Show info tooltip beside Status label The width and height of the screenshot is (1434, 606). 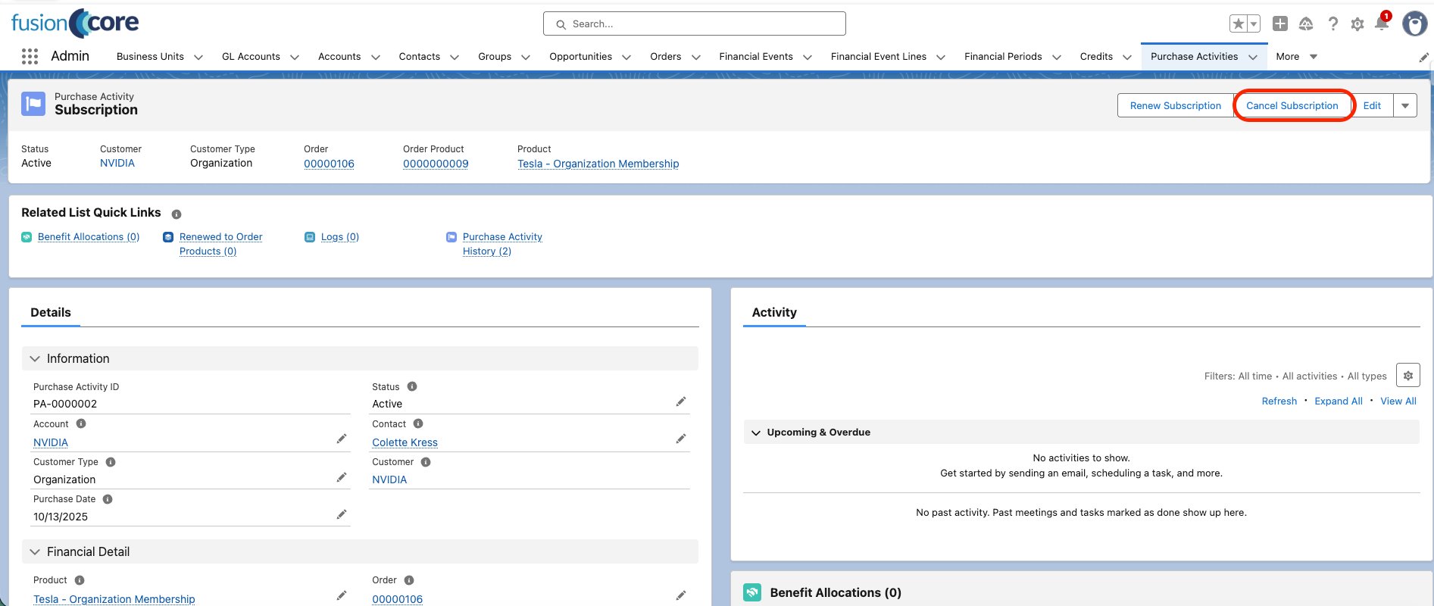pos(412,386)
